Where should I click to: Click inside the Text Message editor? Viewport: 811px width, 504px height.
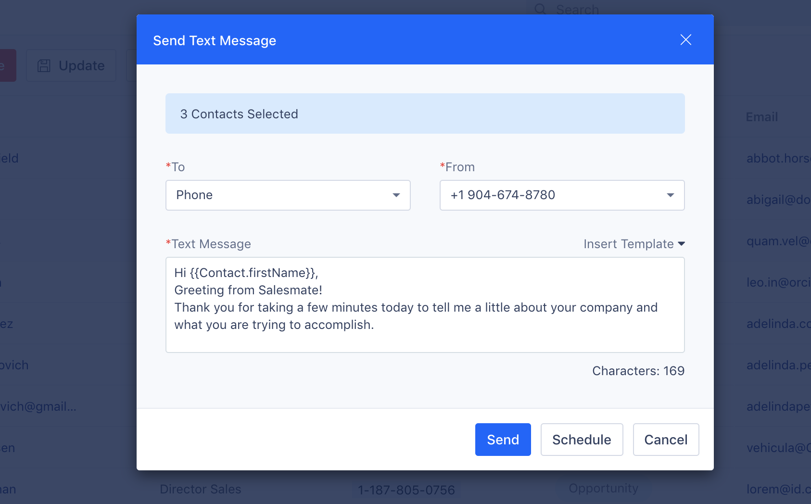coord(425,305)
